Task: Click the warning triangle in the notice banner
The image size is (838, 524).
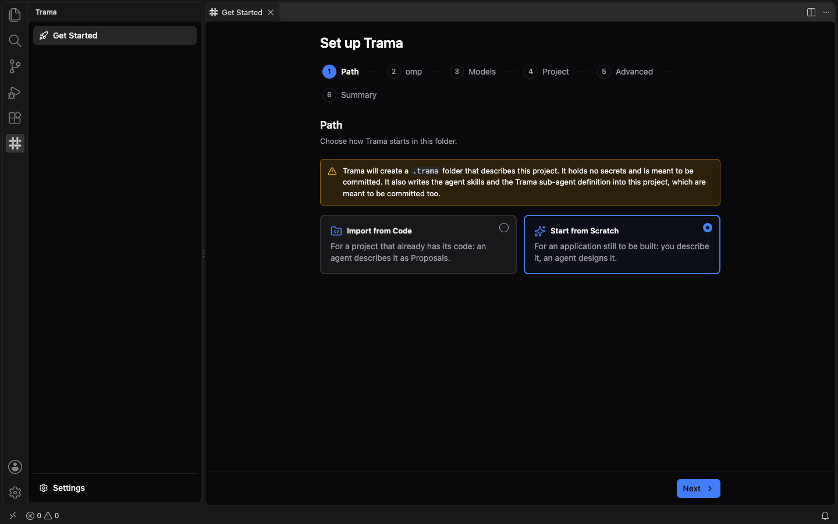Action: (332, 171)
